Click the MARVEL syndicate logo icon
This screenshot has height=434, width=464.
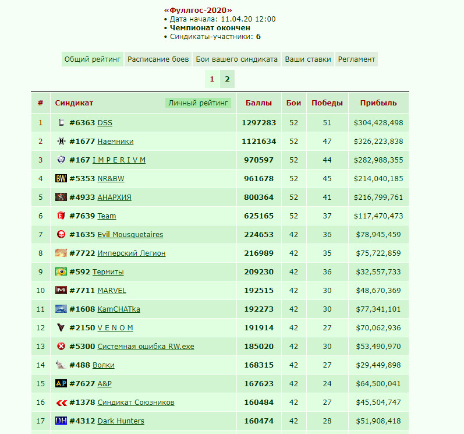click(x=61, y=290)
